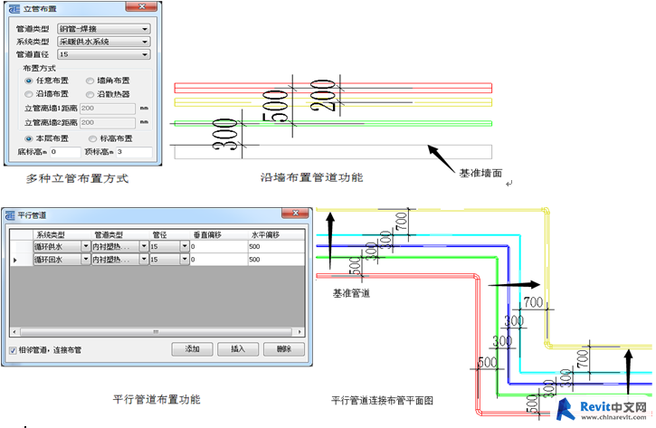This screenshot has width=656, height=428.
Task: Open 系统类型 dropdown in the 循环供水 row
Action: (85, 246)
